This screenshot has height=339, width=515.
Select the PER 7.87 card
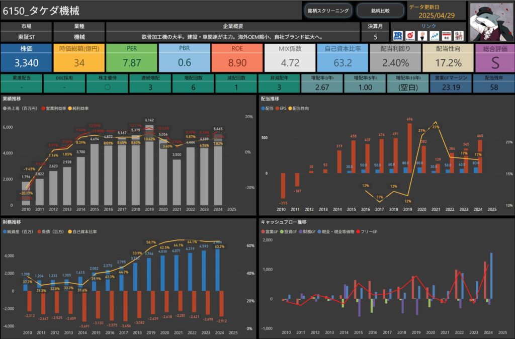132,58
